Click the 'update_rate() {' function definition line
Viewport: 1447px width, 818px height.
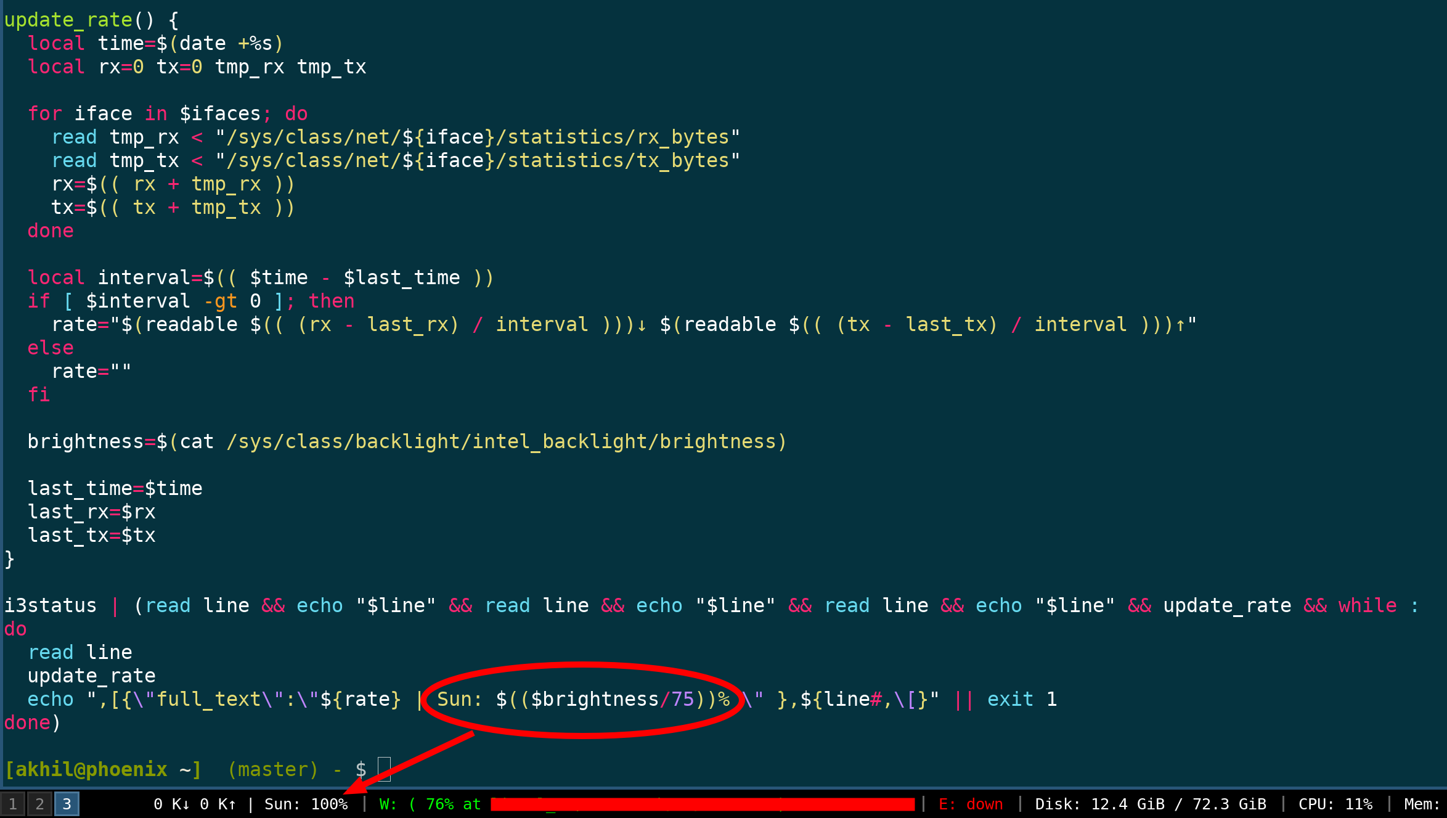pos(92,20)
